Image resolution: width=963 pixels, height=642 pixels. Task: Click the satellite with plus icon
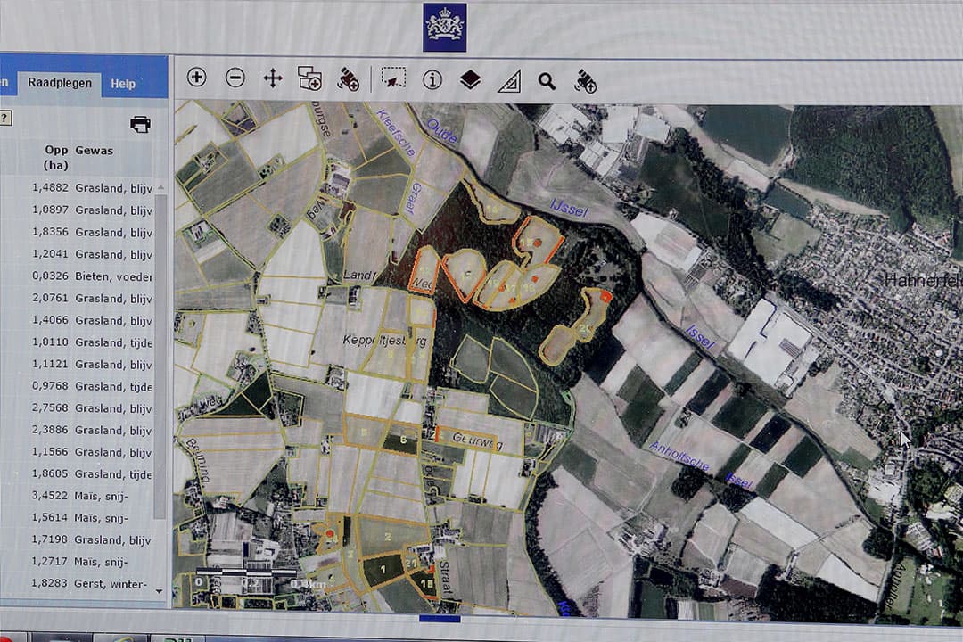349,79
